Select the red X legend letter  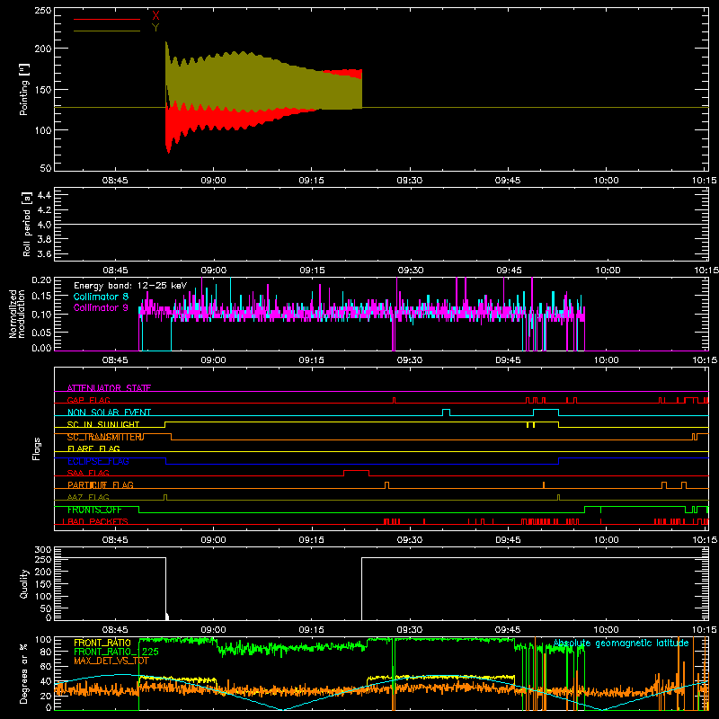point(155,16)
